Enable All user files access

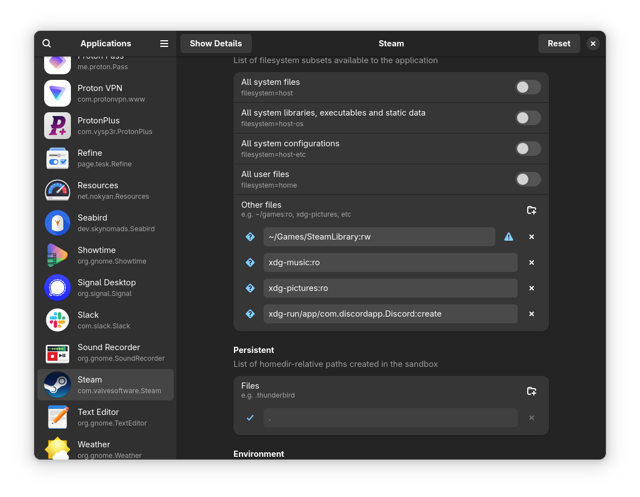point(528,179)
